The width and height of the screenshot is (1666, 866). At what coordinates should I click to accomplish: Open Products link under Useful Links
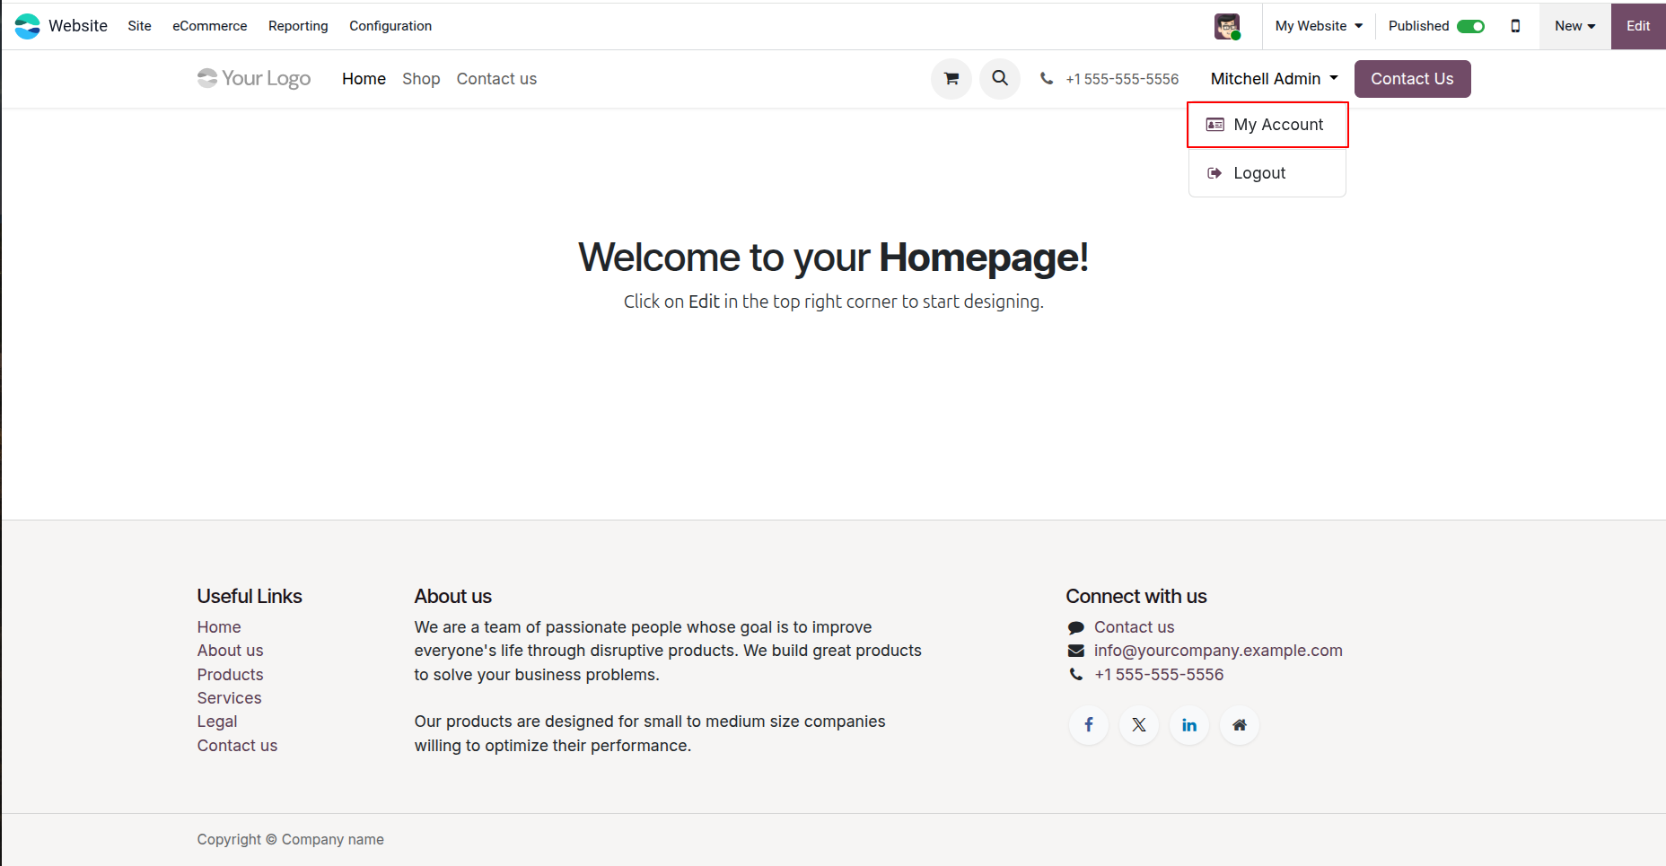pyautogui.click(x=231, y=674)
